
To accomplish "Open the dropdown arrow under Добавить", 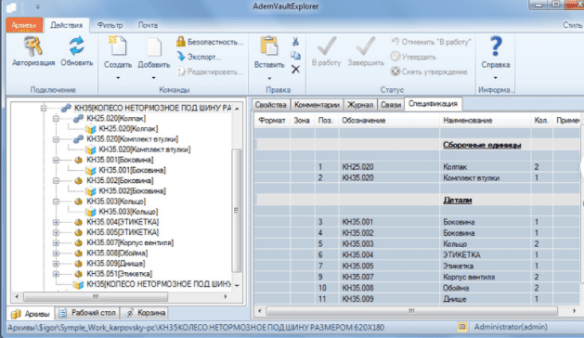I will coord(153,78).
